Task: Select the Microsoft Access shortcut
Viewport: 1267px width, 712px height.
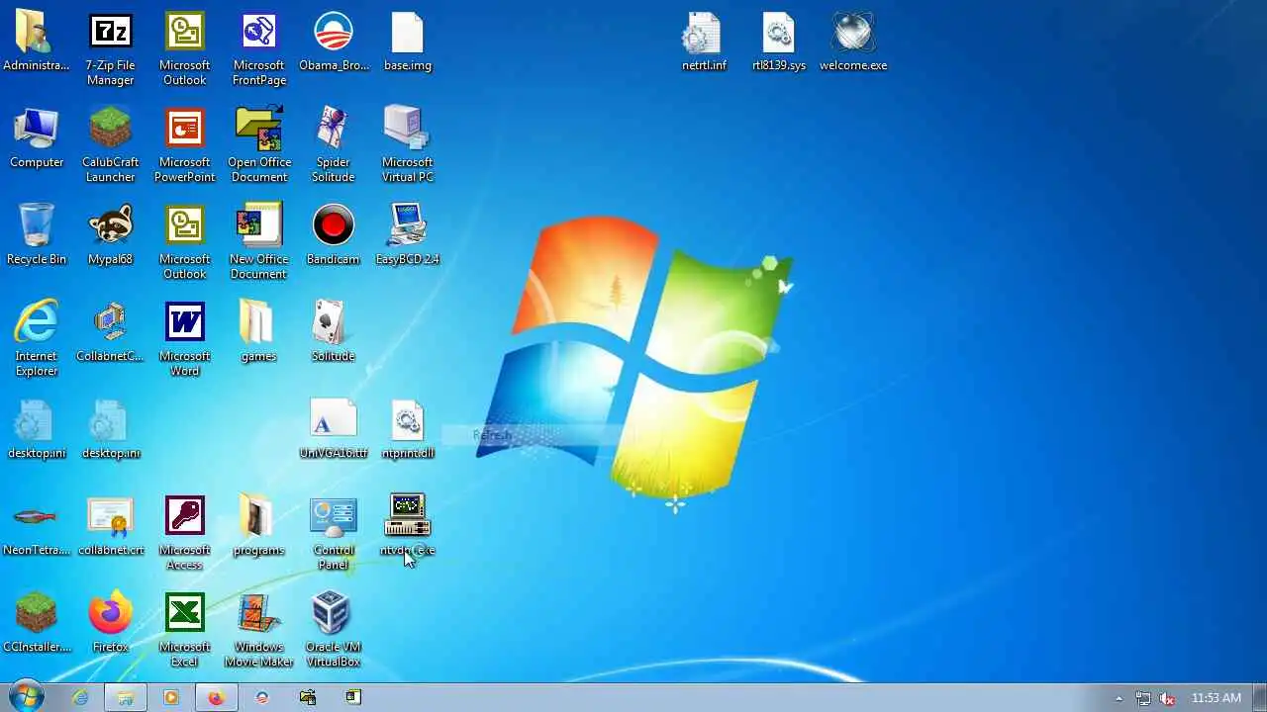Action: [184, 533]
